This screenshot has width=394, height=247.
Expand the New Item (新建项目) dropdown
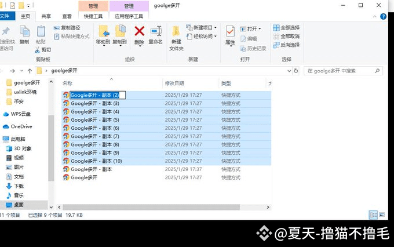pos(216,27)
